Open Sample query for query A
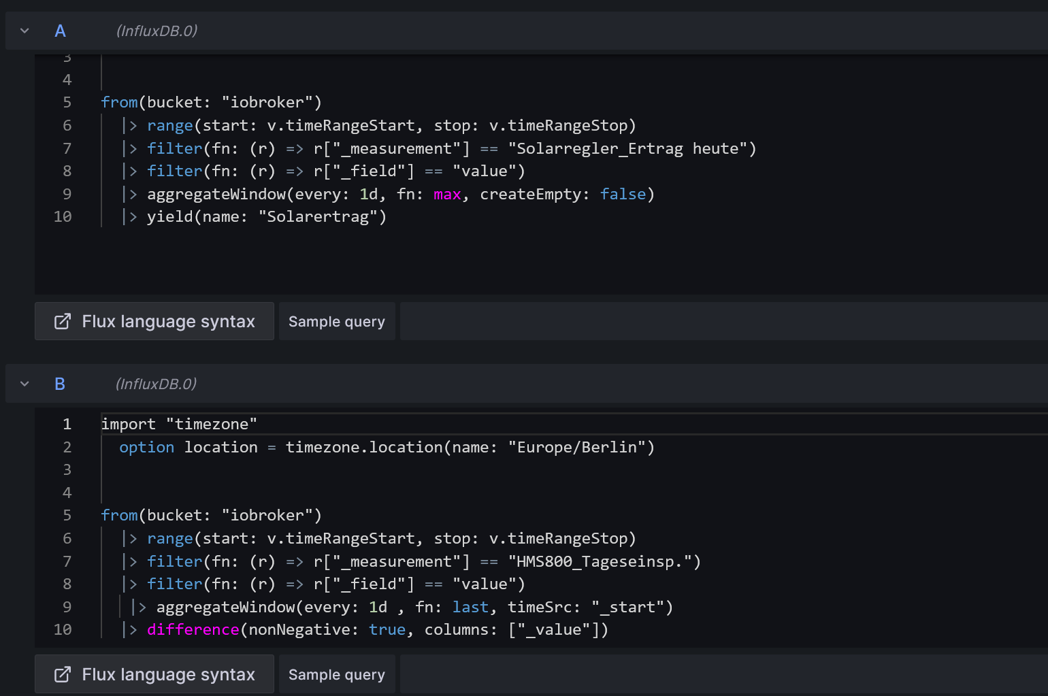 coord(337,321)
